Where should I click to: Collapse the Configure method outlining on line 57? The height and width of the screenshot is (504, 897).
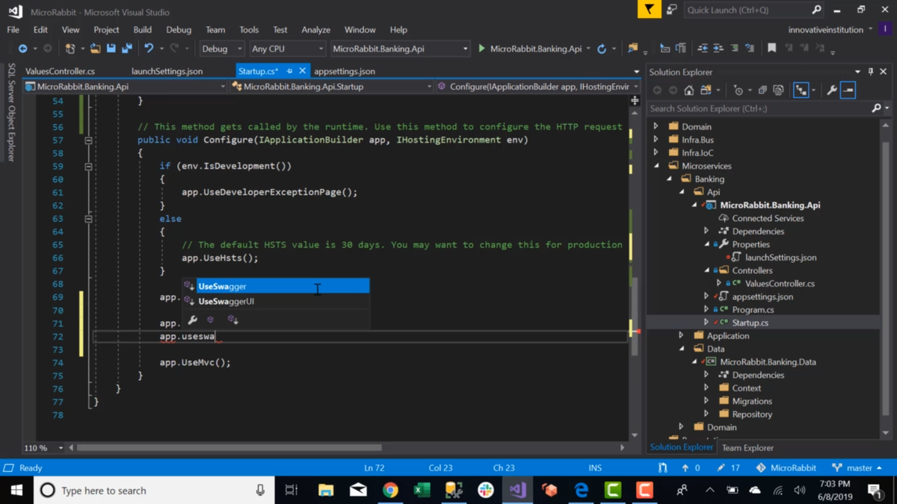pos(88,140)
